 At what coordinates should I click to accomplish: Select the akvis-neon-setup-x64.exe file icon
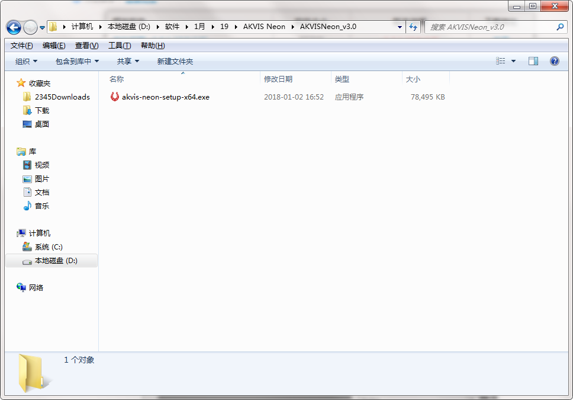click(115, 97)
